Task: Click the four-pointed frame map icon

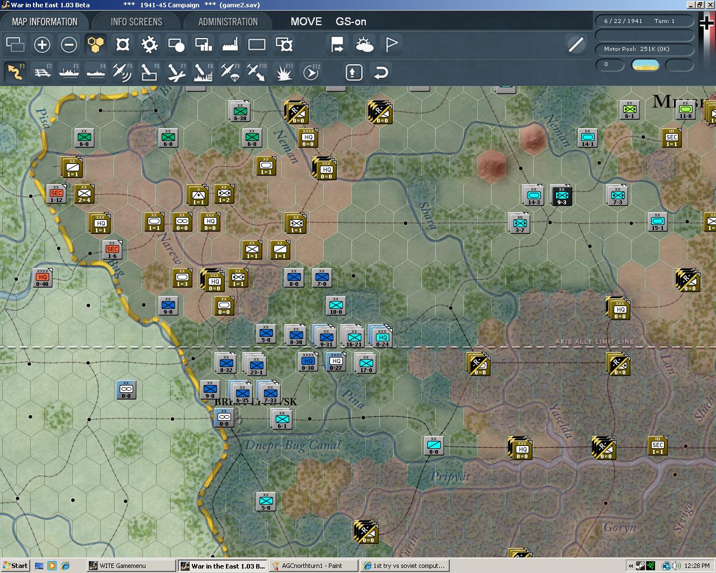Action: pyautogui.click(x=123, y=44)
